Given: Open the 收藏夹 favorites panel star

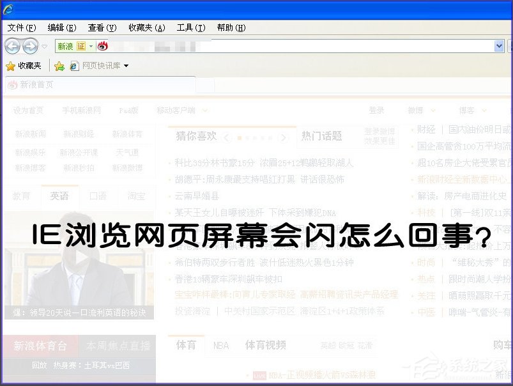Looking at the screenshot, I should [11, 66].
